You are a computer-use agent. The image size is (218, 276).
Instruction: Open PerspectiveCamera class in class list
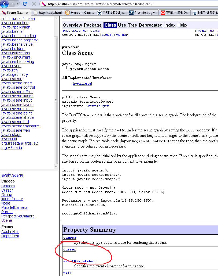click(x=18, y=216)
